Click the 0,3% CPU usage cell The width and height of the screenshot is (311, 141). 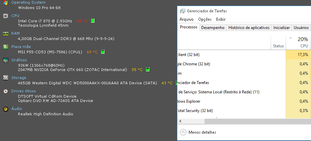click(x=298, y=111)
